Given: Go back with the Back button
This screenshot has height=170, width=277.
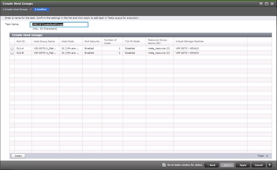Looking at the screenshot, I should point(212,165).
